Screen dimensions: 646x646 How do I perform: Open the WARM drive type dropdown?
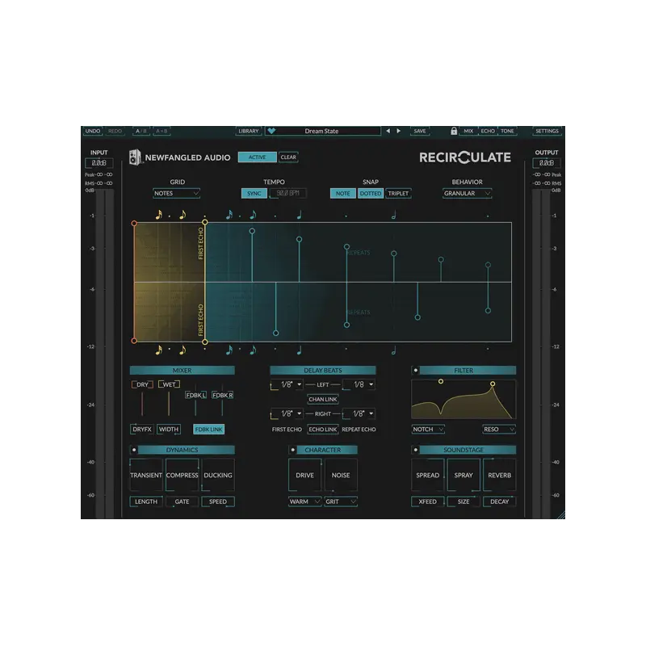pyautogui.click(x=304, y=501)
